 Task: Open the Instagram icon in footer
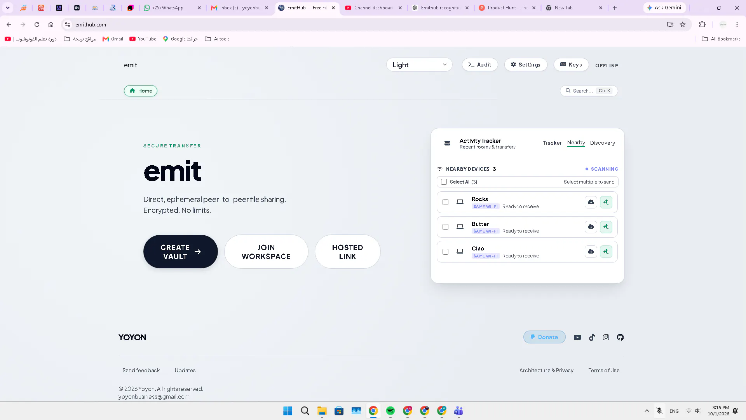pyautogui.click(x=606, y=337)
